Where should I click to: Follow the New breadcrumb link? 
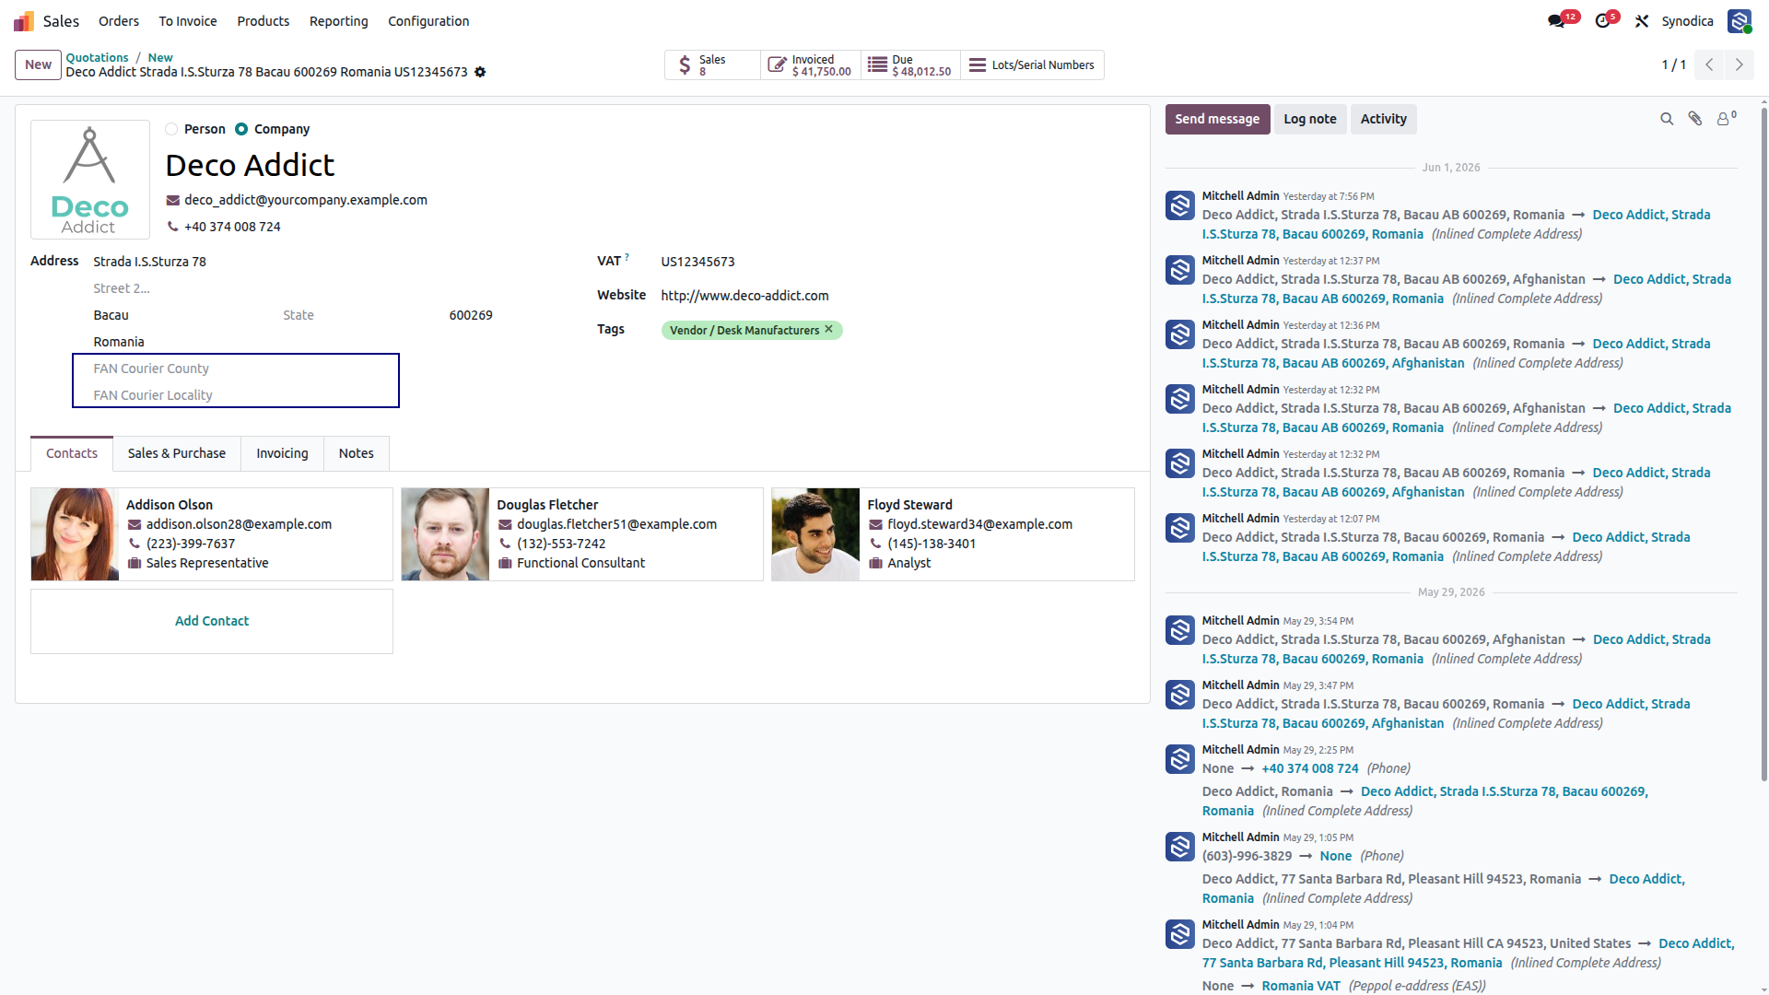160,57
